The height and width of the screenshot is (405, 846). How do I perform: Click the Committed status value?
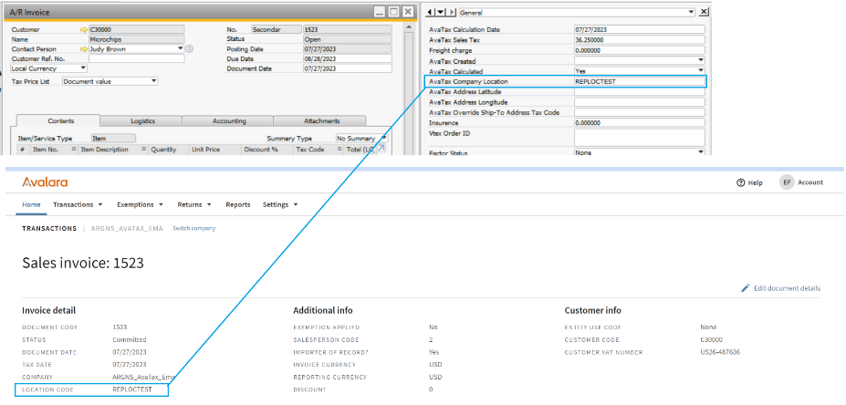pyautogui.click(x=129, y=339)
